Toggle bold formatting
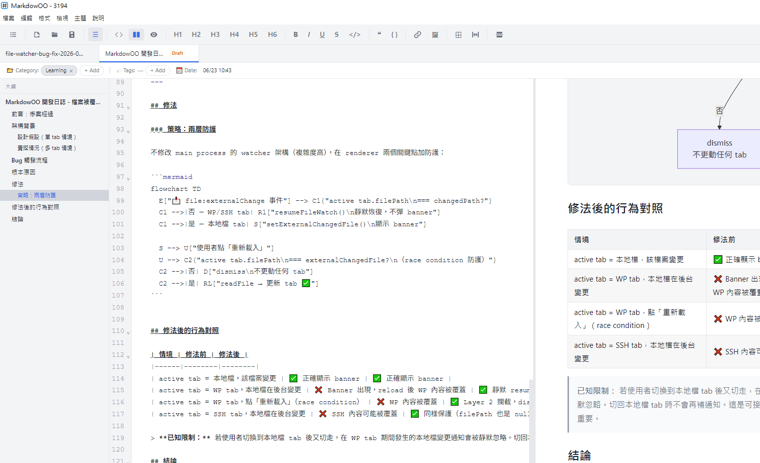The image size is (760, 463). point(296,35)
